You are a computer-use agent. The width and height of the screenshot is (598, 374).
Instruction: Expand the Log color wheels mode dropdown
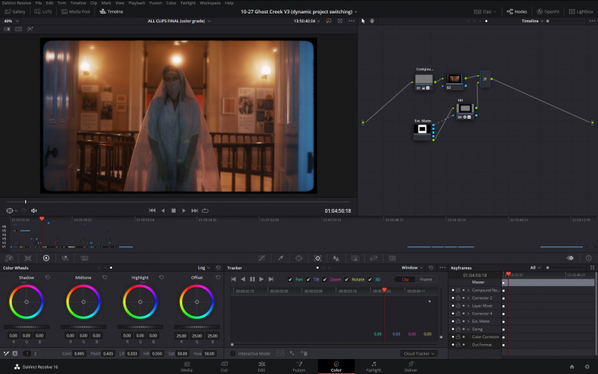point(203,267)
